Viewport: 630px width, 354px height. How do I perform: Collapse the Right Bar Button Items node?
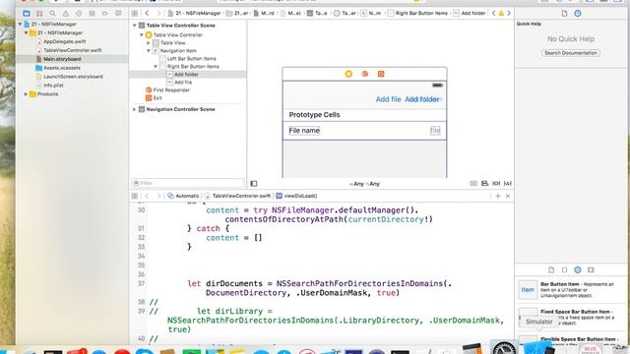(156, 67)
